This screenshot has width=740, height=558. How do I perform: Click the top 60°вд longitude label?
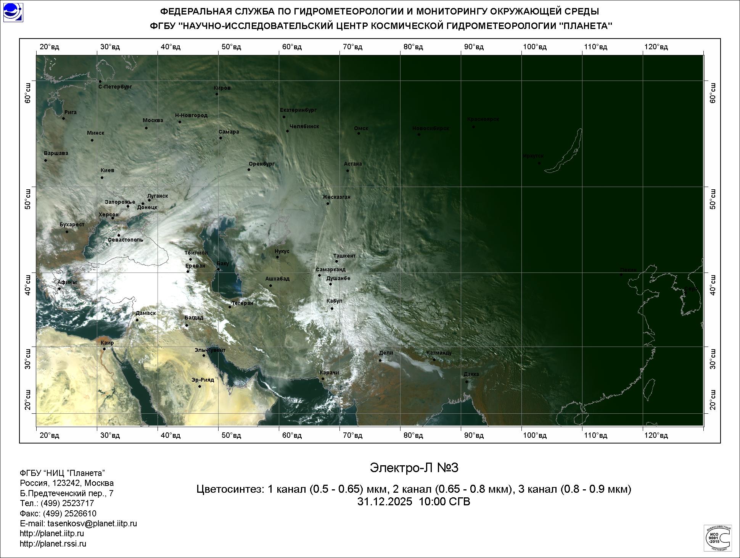(292, 47)
